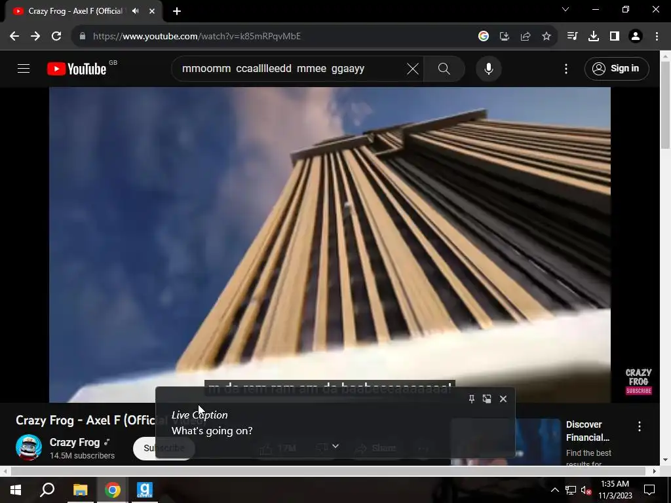Submit search with magnifier button
The image size is (671, 503).
pyautogui.click(x=444, y=68)
